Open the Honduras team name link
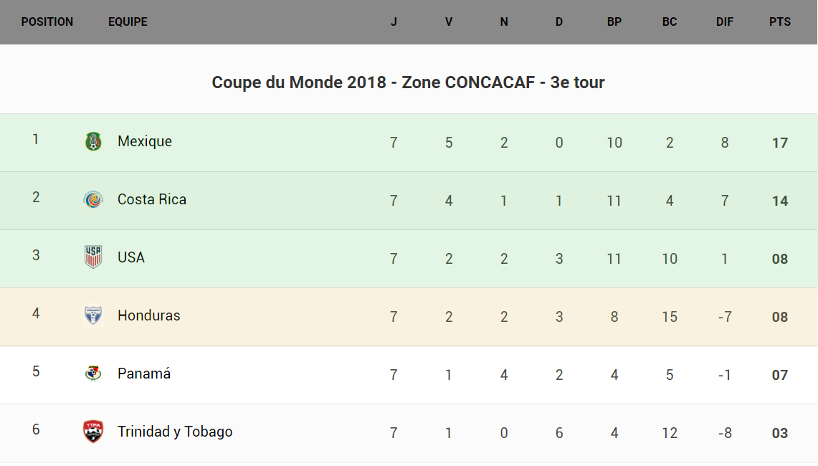This screenshot has width=818, height=466. coord(149,315)
